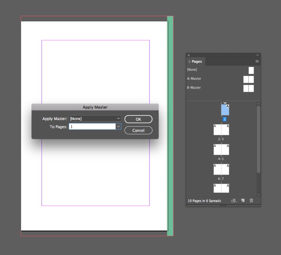The image size is (281, 255).
Task: Collapse the Pages panel to icons
Action: pos(257,55)
